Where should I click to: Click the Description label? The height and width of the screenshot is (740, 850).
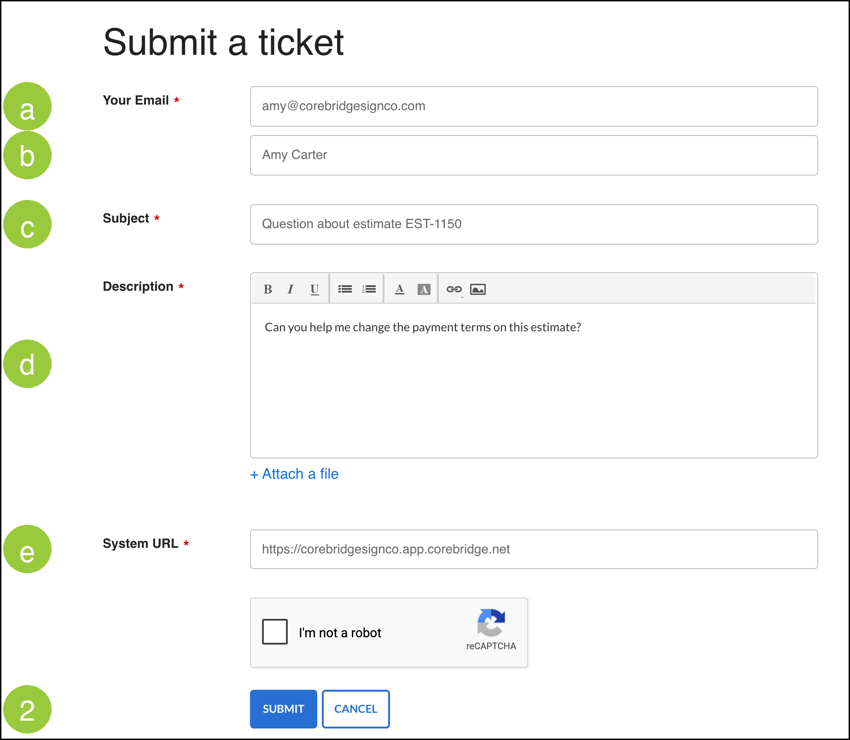pos(138,287)
